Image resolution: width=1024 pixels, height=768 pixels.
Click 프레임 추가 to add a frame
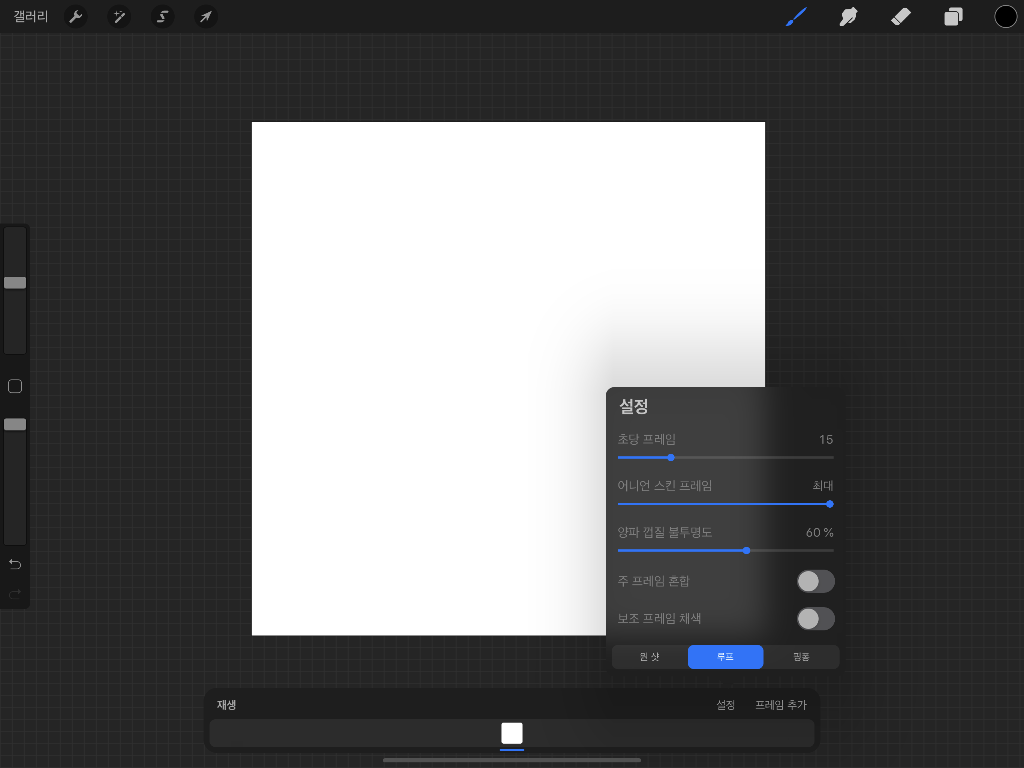point(780,705)
